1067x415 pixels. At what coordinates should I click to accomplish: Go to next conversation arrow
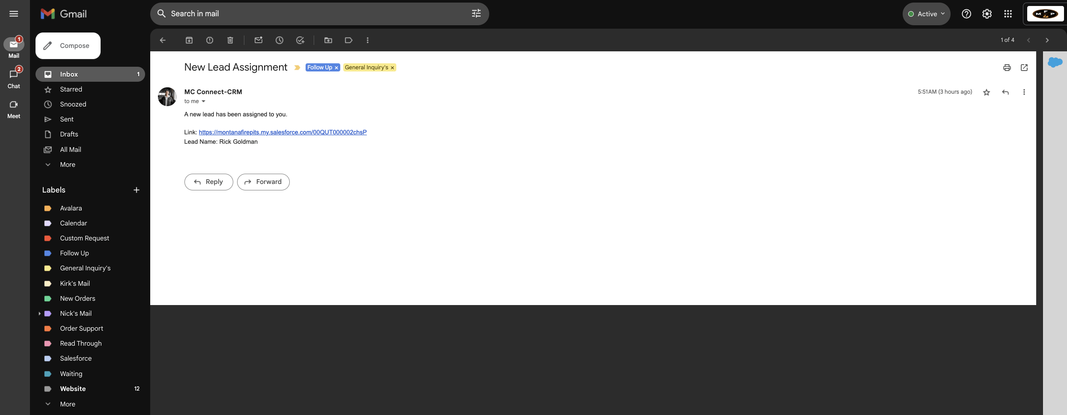coord(1047,40)
